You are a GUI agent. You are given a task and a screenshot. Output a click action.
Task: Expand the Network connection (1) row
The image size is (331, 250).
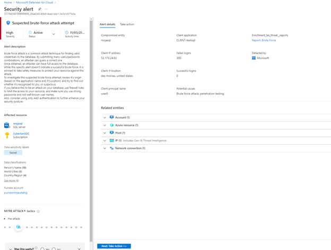pos(104,148)
